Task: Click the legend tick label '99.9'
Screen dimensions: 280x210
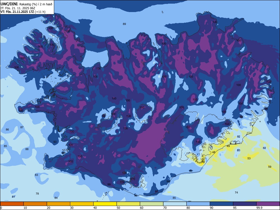Action: (x=259, y=208)
